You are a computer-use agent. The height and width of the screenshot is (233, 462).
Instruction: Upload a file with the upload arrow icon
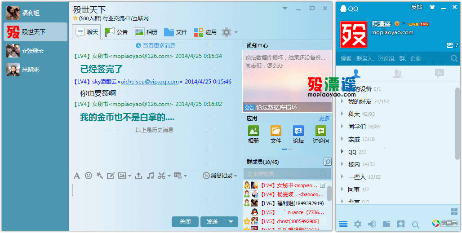(x=138, y=176)
